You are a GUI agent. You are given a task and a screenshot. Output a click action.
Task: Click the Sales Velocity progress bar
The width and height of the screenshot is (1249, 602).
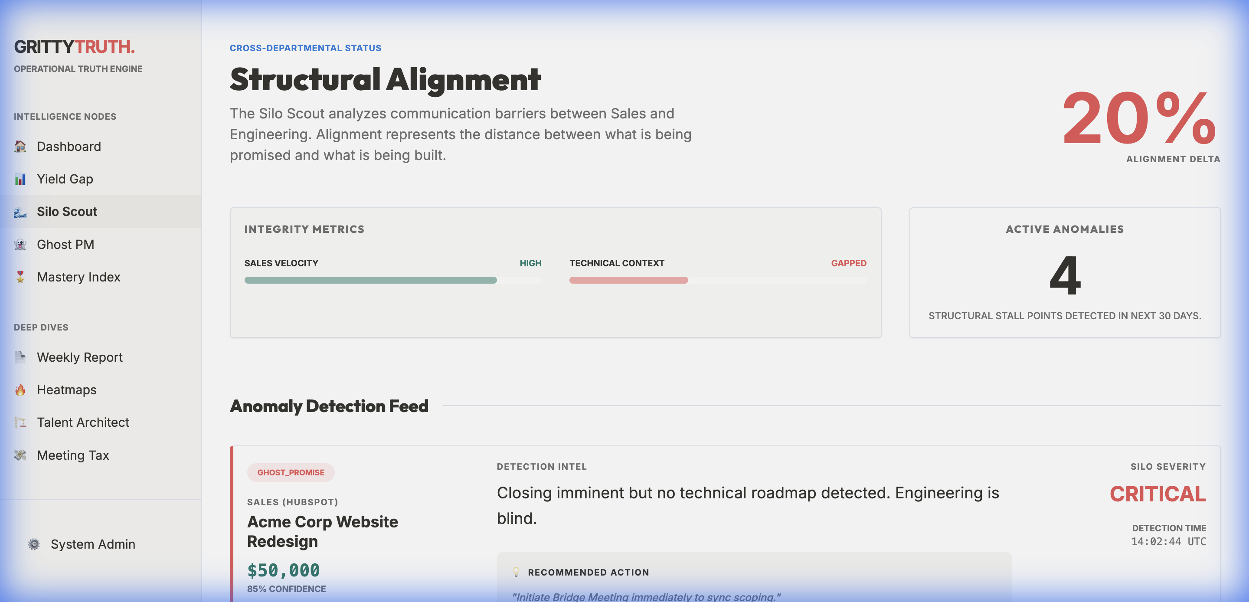[393, 280]
